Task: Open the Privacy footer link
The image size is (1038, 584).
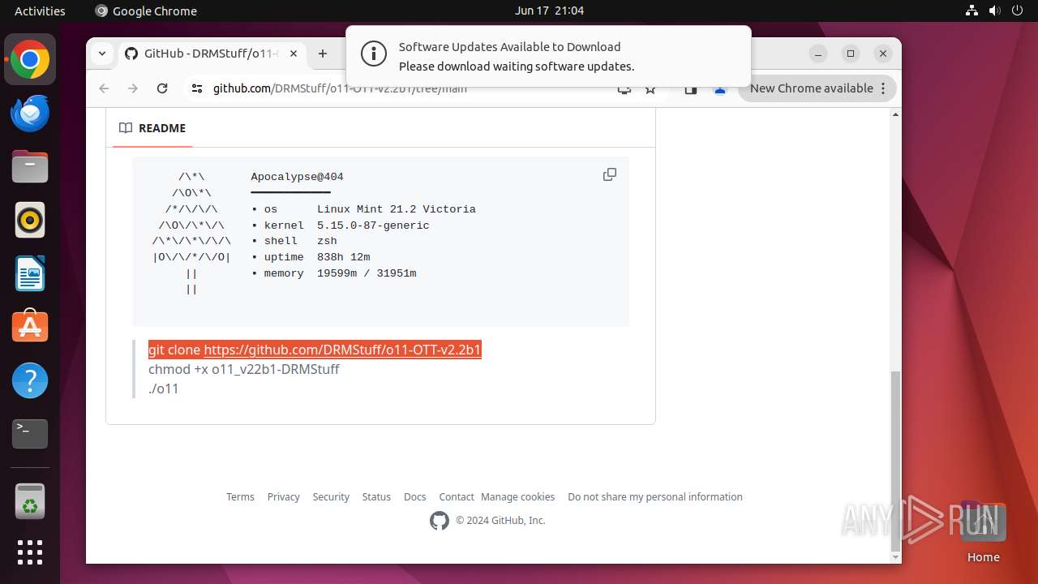Action: 283,496
